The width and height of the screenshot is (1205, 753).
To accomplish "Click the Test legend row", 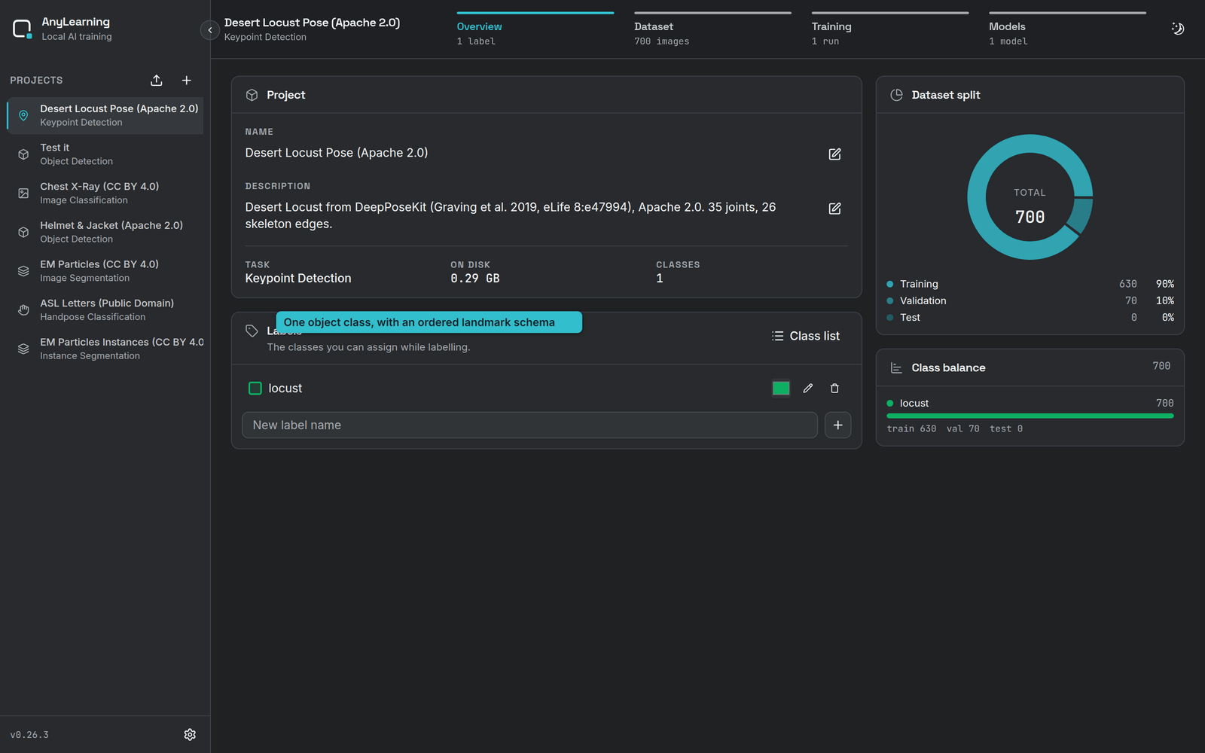I will coord(1030,317).
